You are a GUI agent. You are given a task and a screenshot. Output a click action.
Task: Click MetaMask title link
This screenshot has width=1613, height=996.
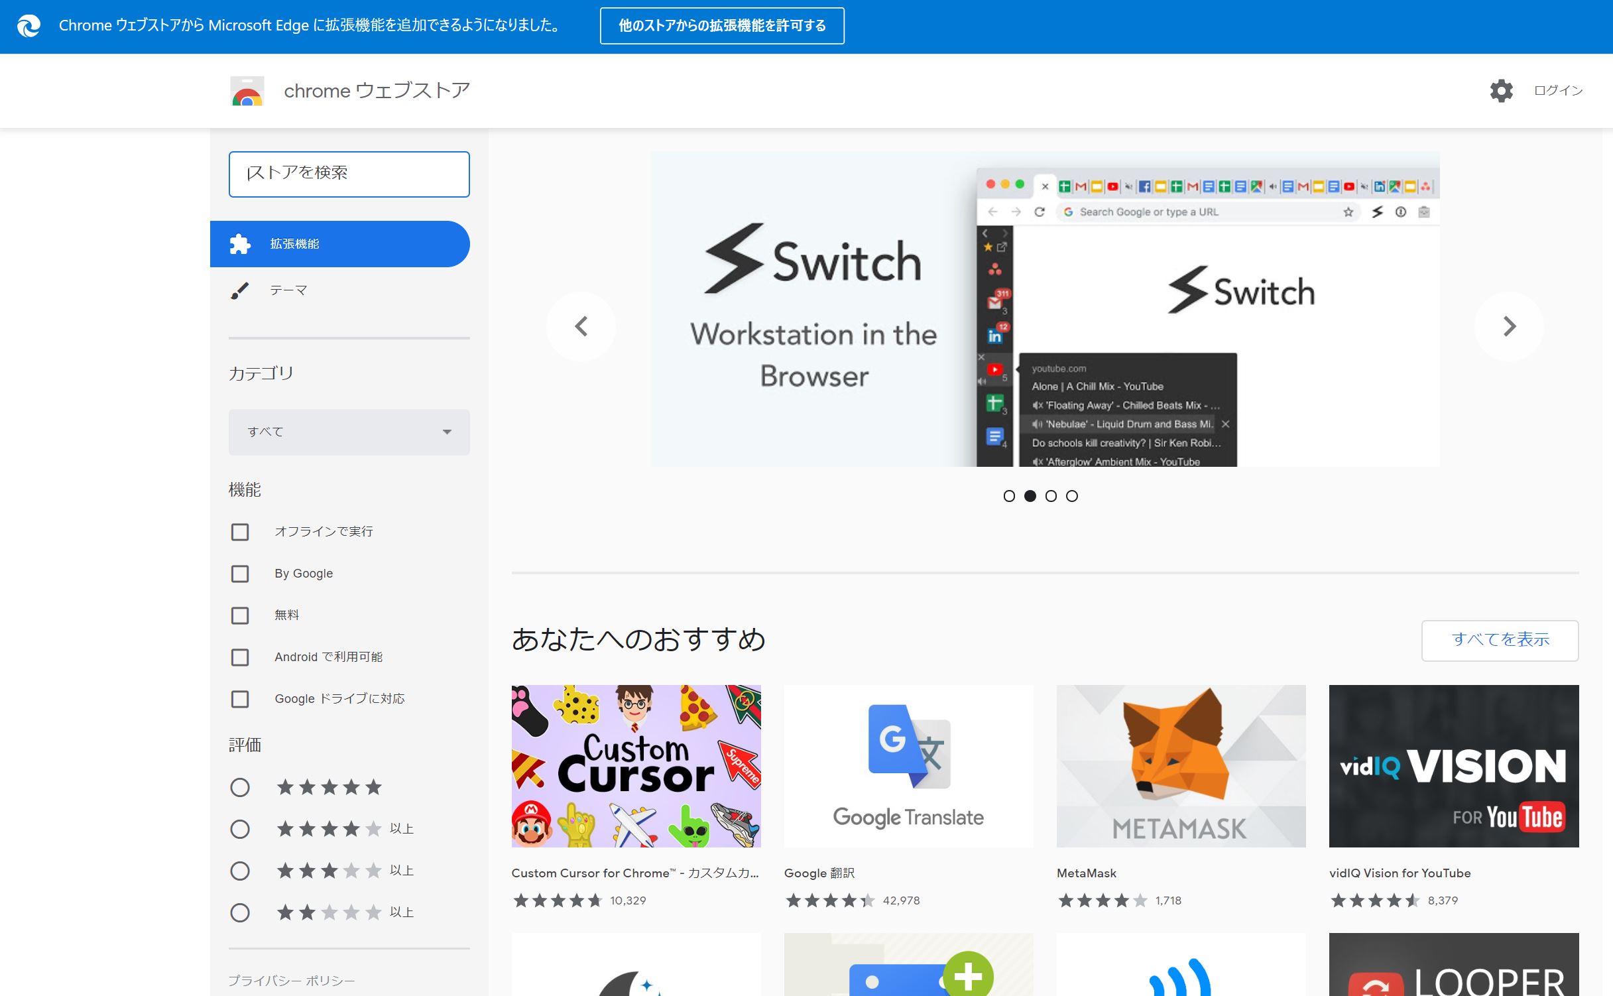click(x=1087, y=873)
